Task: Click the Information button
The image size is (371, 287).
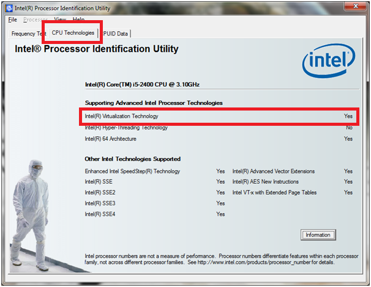Action: [x=318, y=235]
